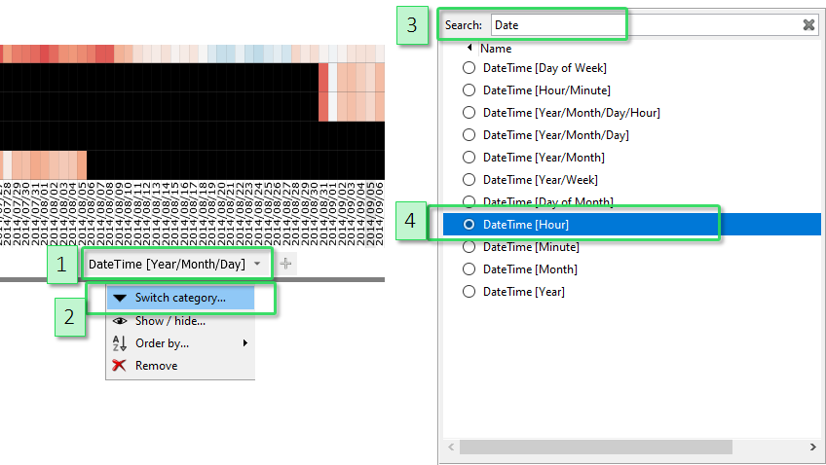Click the red X Remove icon
The width and height of the screenshot is (826, 465).
click(x=120, y=366)
